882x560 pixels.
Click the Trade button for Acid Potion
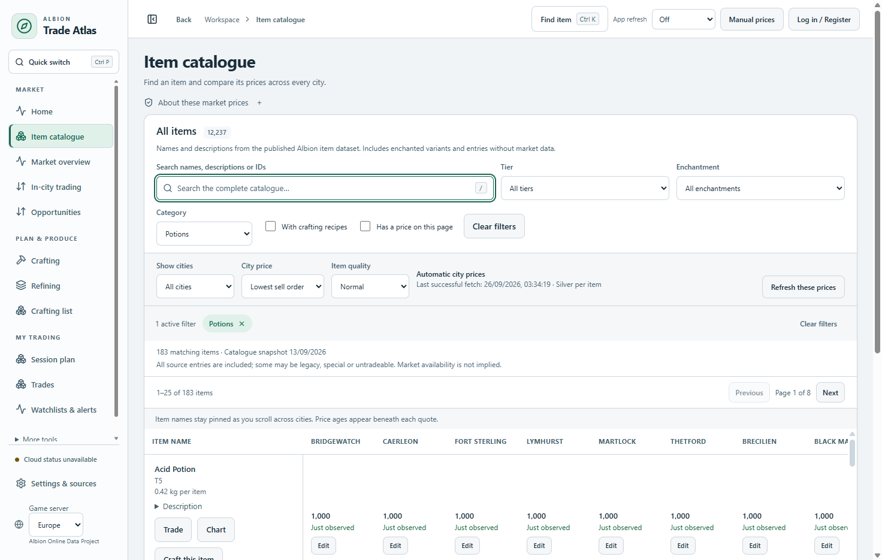tap(173, 529)
